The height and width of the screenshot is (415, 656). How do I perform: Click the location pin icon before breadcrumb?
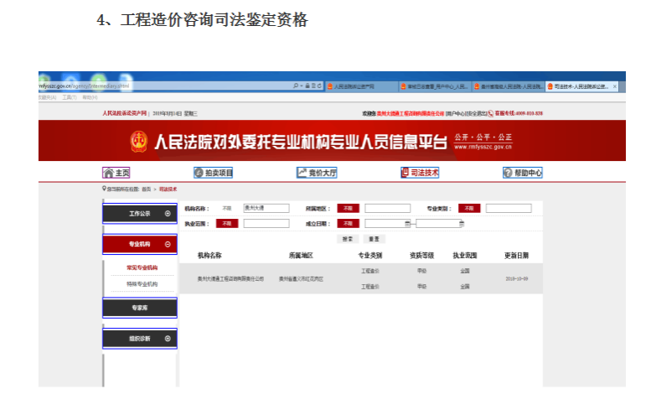pyautogui.click(x=104, y=189)
